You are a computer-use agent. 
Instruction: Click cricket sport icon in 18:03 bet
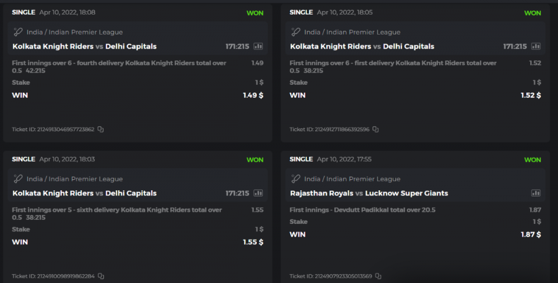[x=18, y=179]
